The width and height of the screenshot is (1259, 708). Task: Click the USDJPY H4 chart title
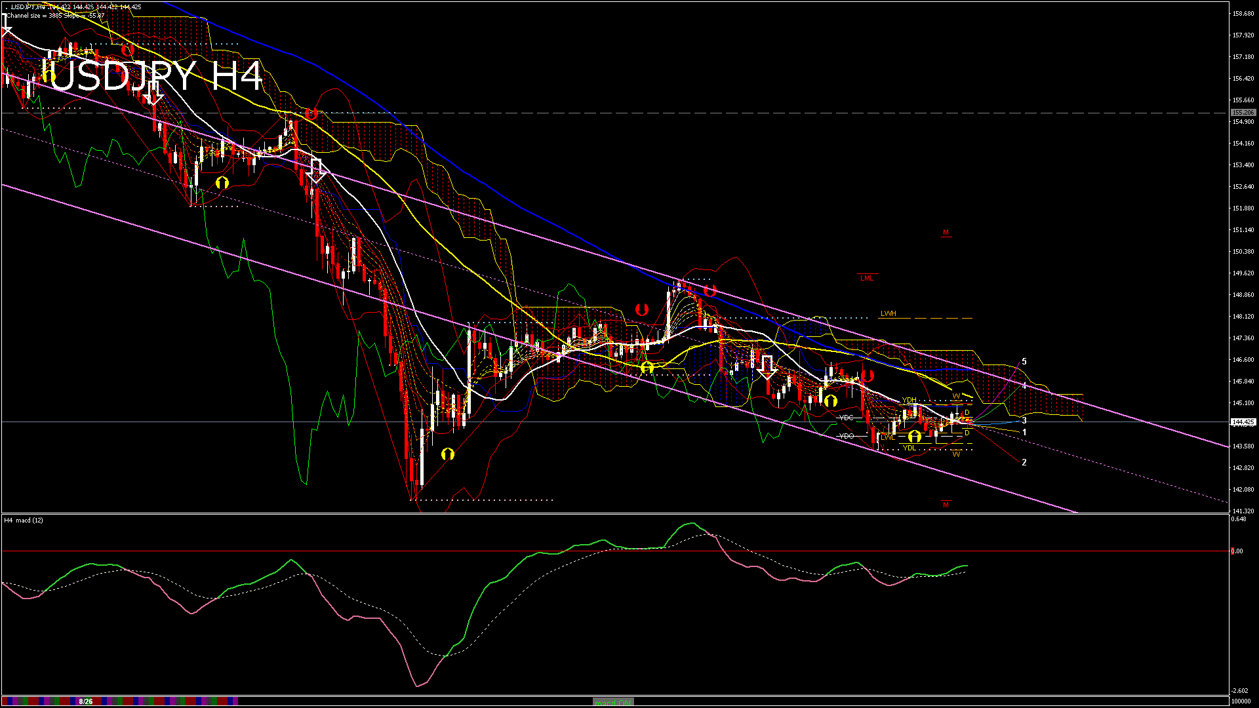[152, 76]
